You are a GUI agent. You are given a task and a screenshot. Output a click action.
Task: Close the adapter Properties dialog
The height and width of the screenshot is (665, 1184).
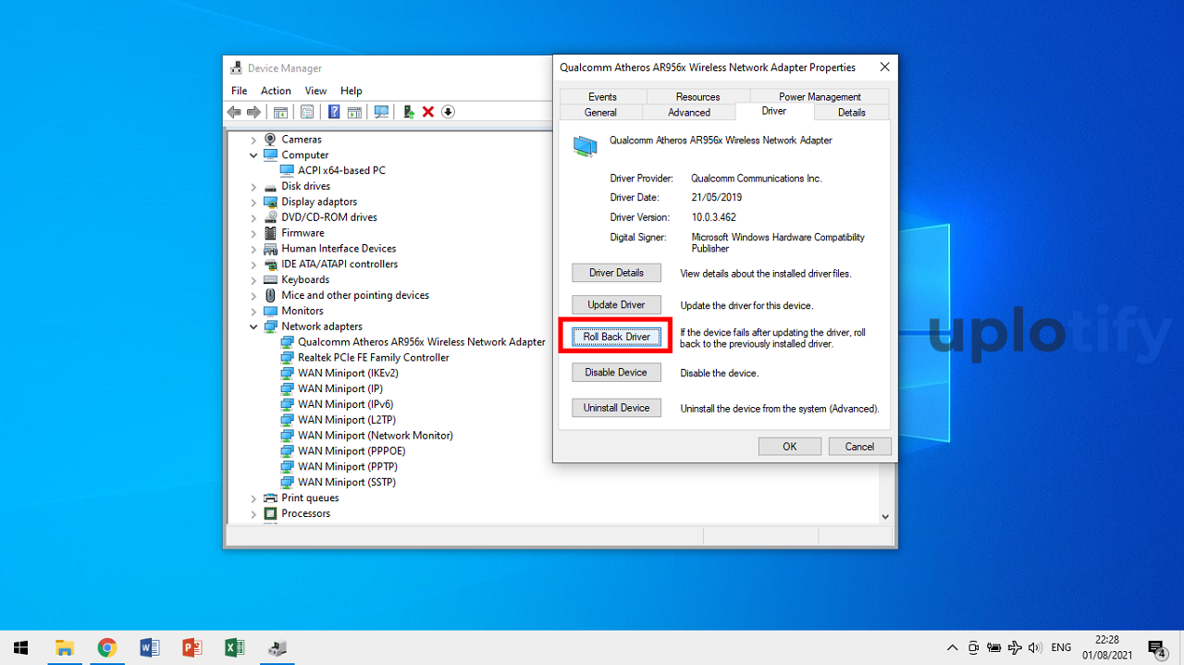[x=884, y=68]
